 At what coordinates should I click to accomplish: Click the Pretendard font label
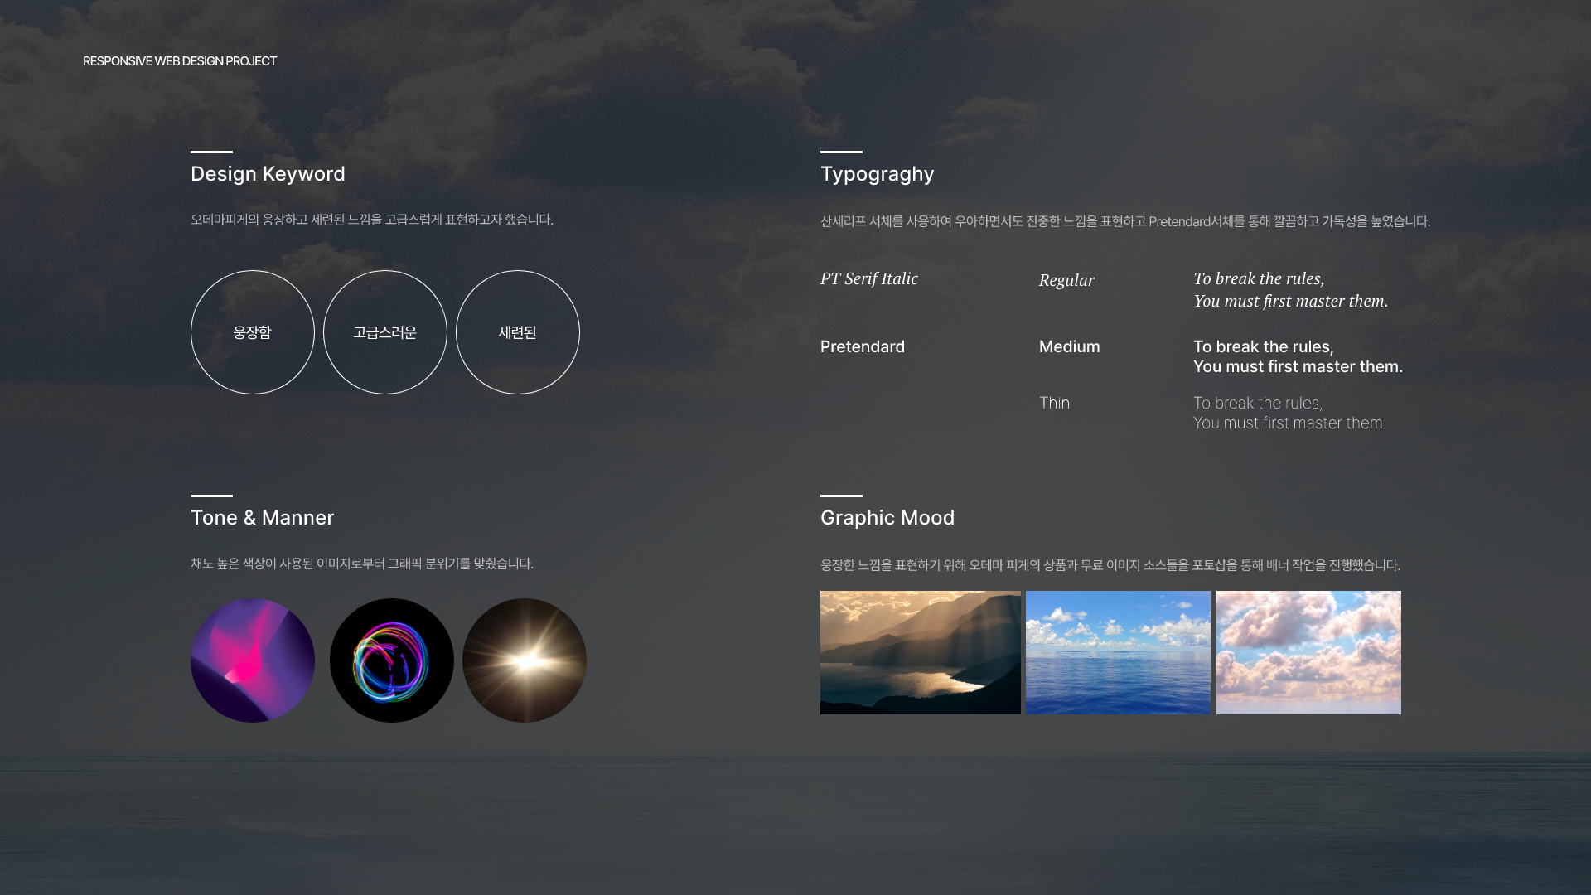(x=862, y=347)
